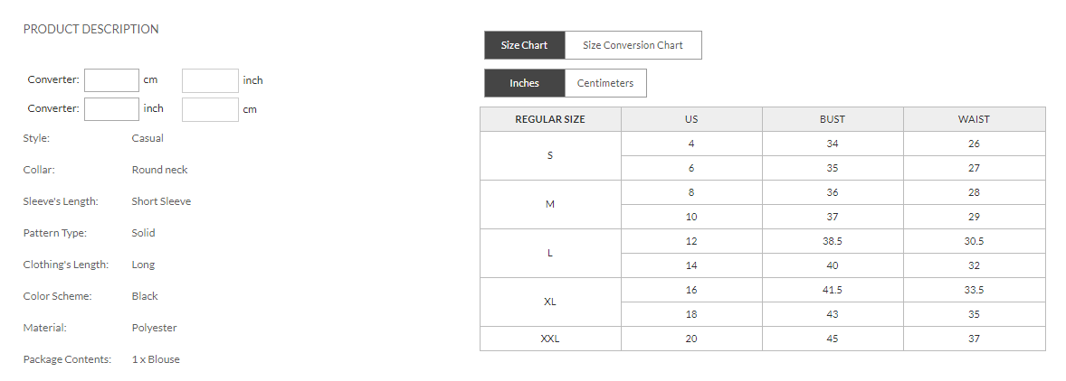The image size is (1066, 381).
Task: Click the US size 12 cell
Action: [691, 241]
